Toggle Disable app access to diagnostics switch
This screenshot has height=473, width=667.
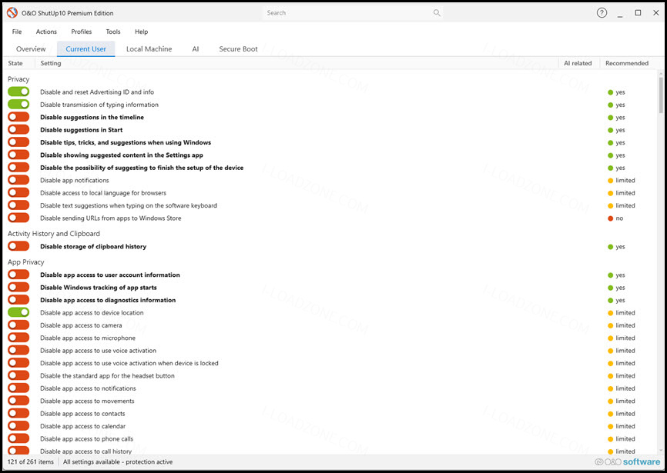[x=18, y=300]
